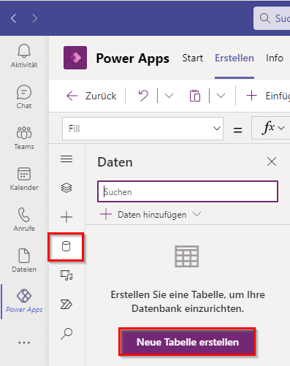Open the tree view layers icon
This screenshot has width=290, height=366.
coord(66,188)
